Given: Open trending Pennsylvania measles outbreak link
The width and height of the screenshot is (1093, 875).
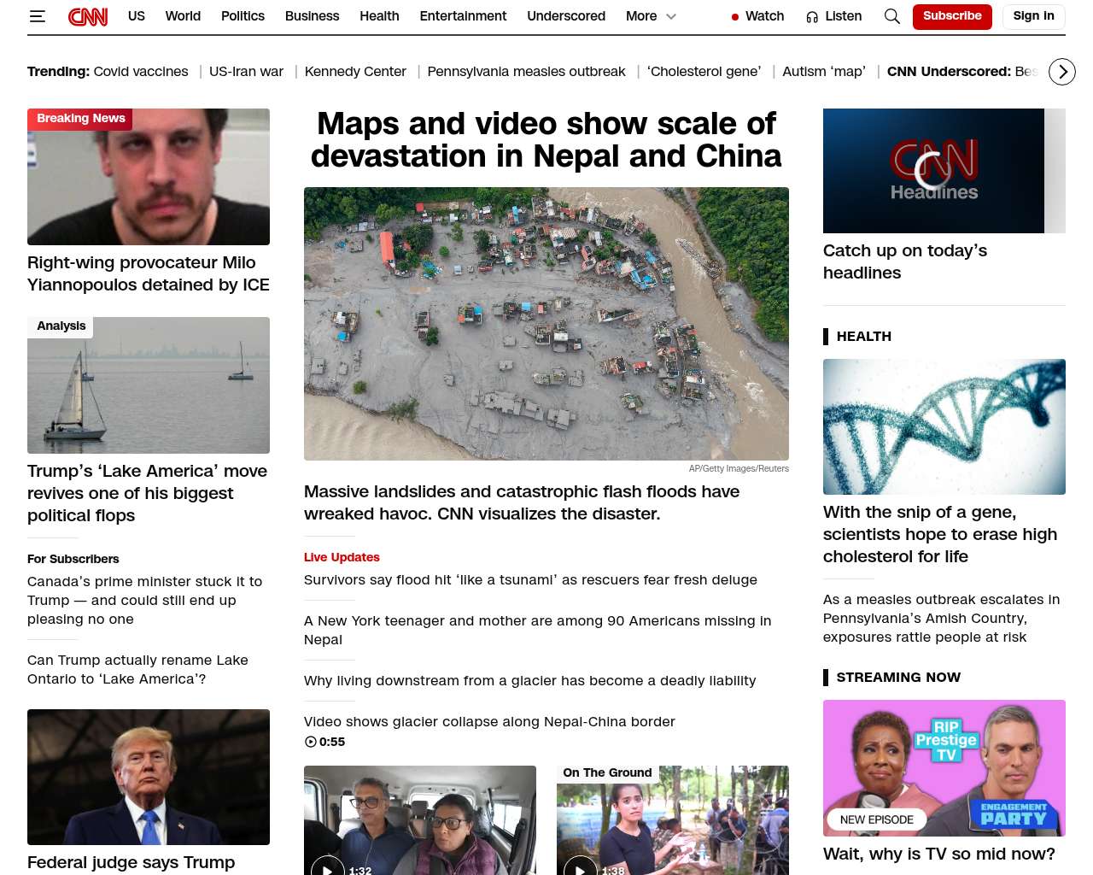Looking at the screenshot, I should pyautogui.click(x=526, y=72).
